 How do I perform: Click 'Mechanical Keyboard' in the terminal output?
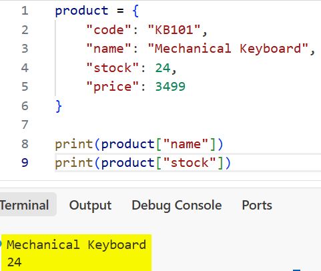(76, 245)
